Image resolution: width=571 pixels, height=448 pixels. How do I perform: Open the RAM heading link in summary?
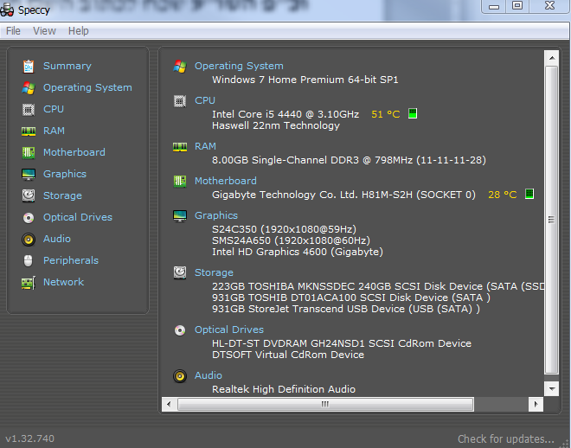click(x=205, y=146)
